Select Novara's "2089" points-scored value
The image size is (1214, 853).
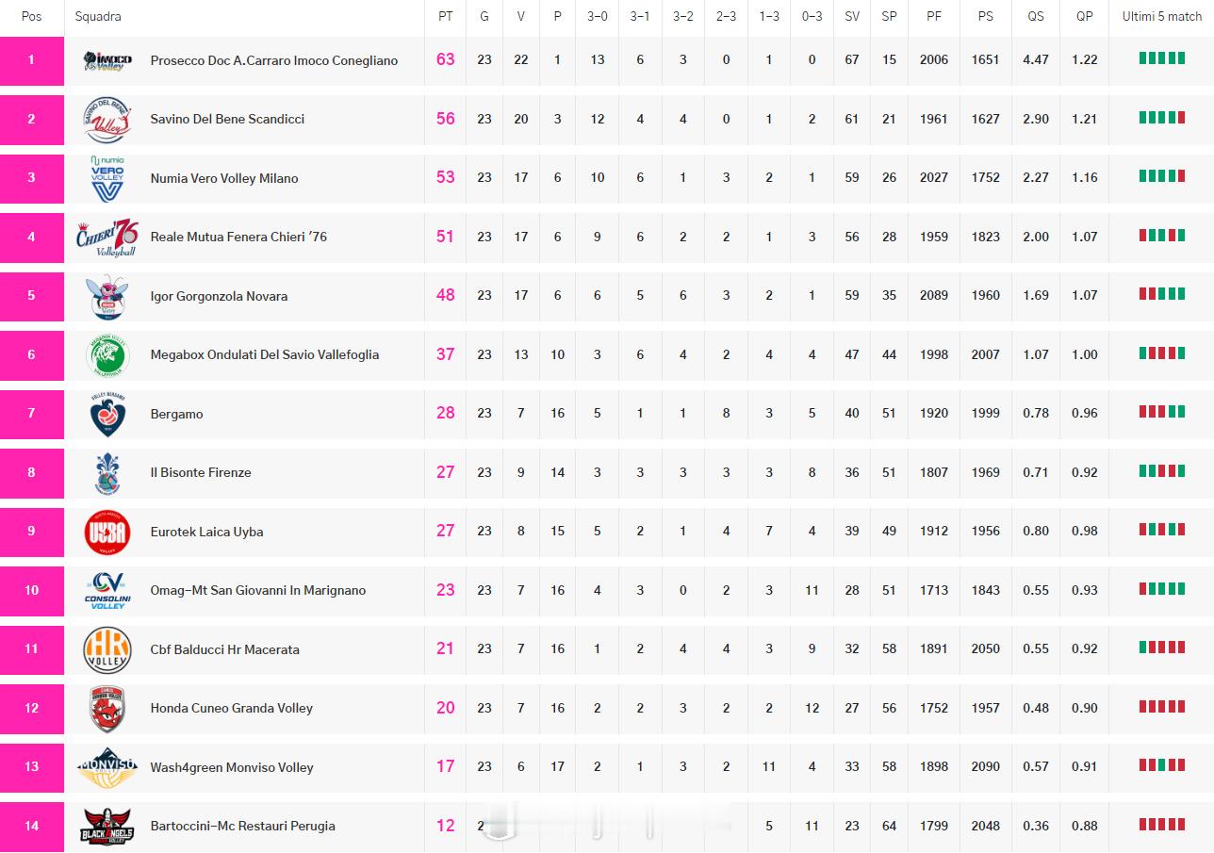tap(934, 296)
